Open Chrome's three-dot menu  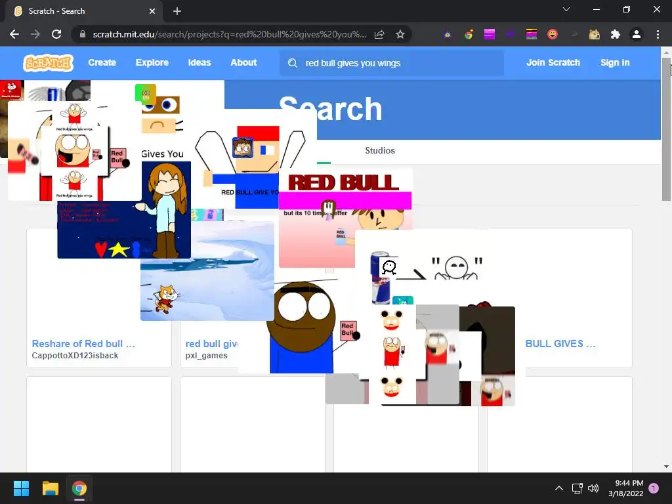click(x=658, y=34)
